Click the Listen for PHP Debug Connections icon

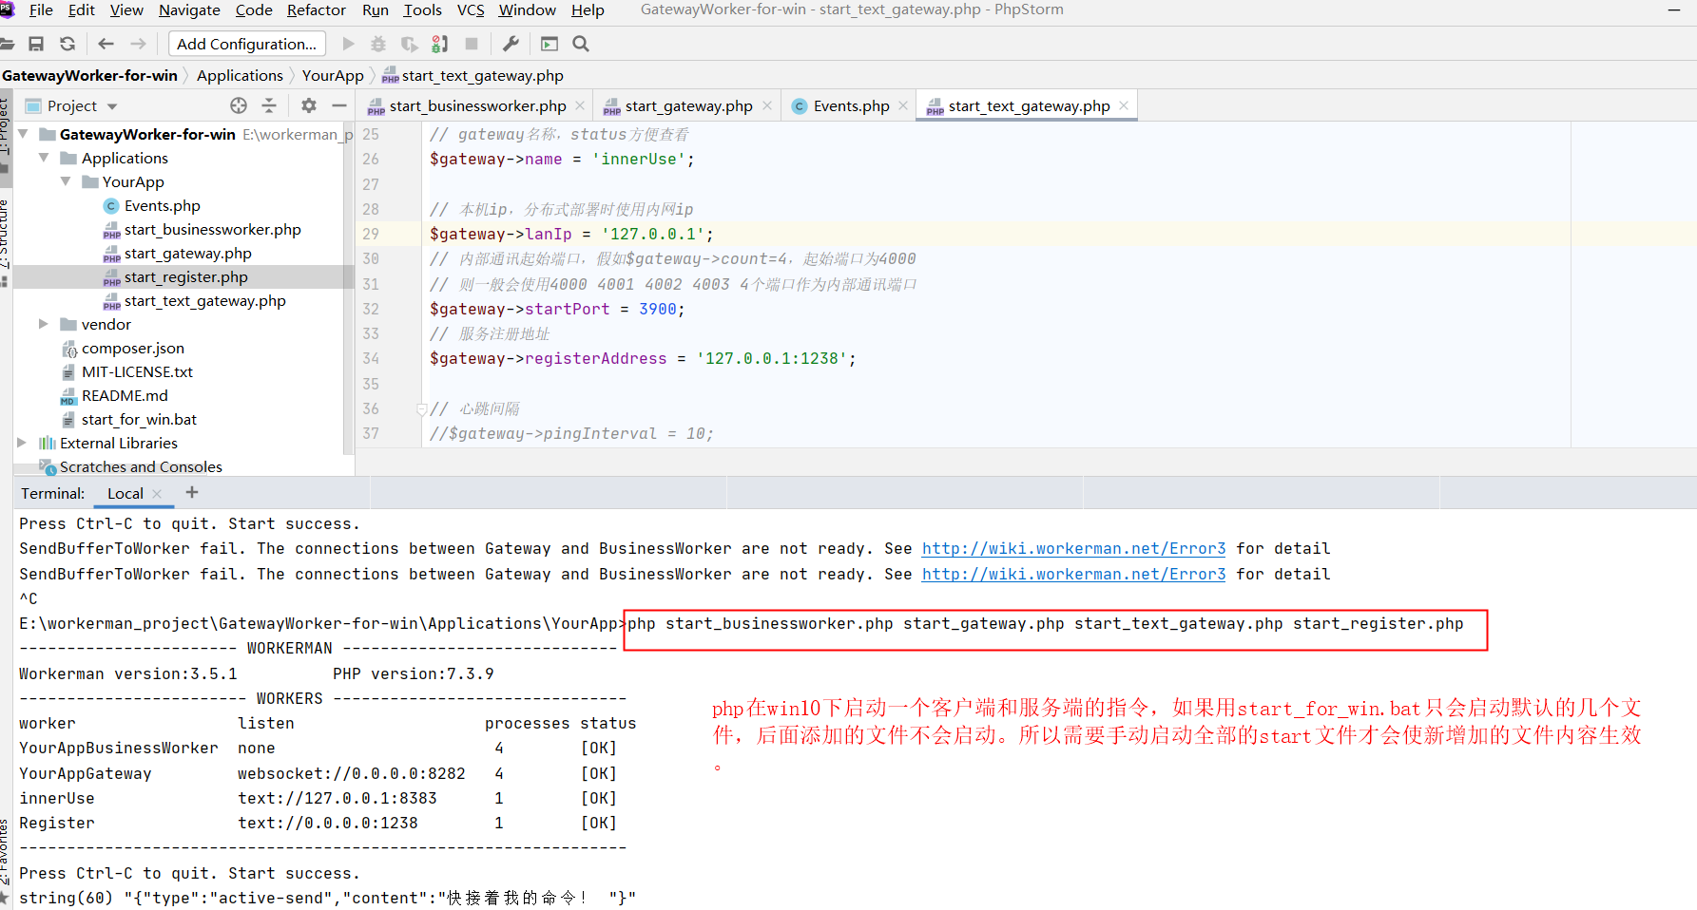click(439, 44)
